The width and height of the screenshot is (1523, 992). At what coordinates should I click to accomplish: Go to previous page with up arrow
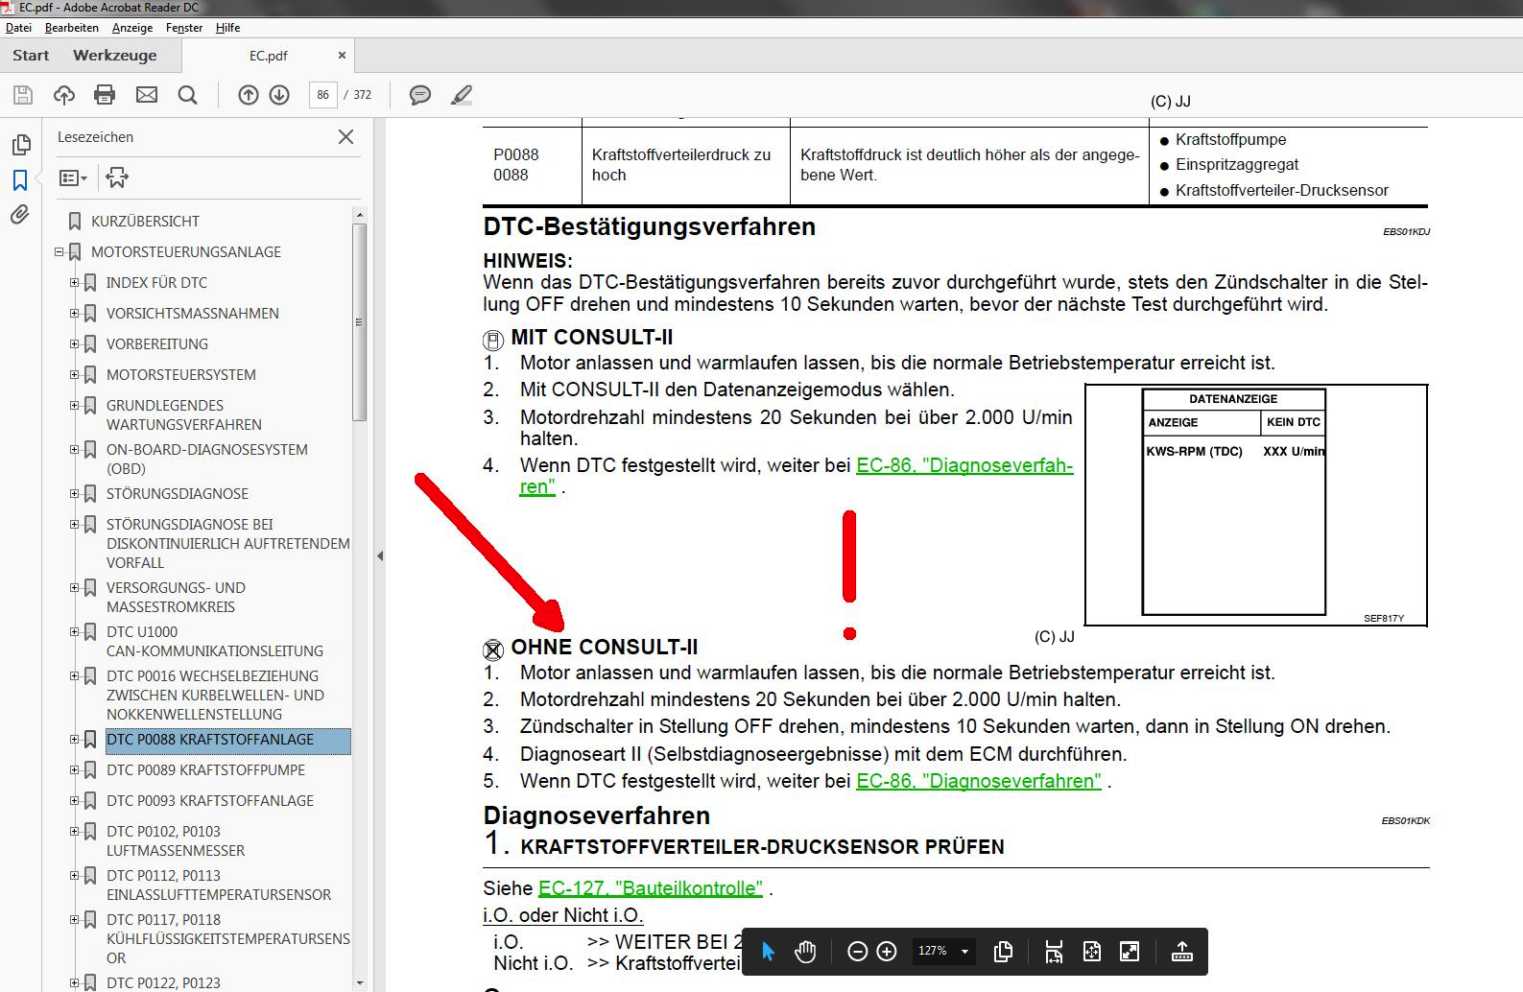[x=249, y=95]
